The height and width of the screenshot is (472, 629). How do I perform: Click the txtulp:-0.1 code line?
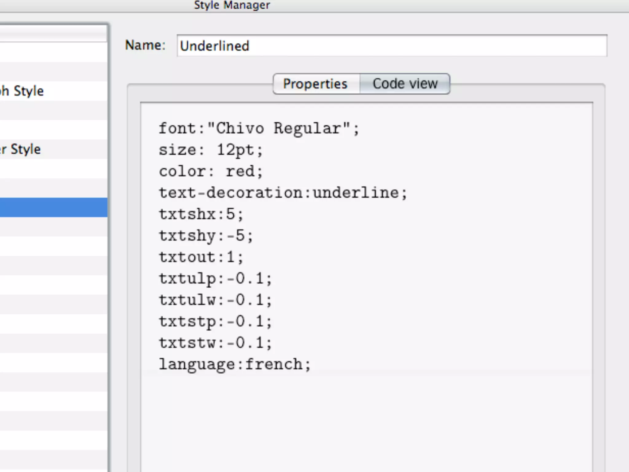pyautogui.click(x=215, y=278)
